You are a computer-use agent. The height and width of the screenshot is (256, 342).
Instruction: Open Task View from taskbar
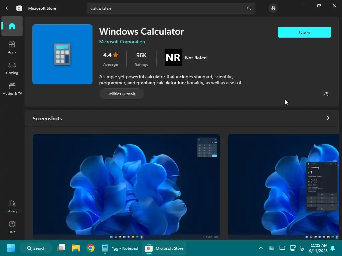[x=61, y=248]
